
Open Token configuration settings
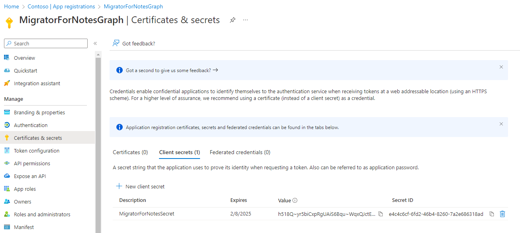(x=36, y=151)
